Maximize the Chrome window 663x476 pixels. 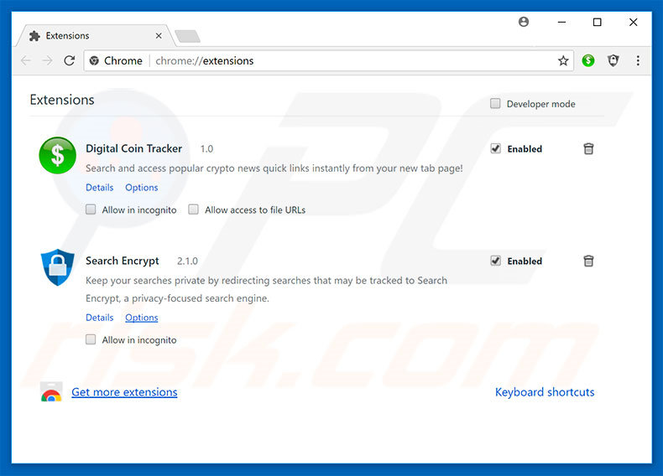[x=597, y=22]
